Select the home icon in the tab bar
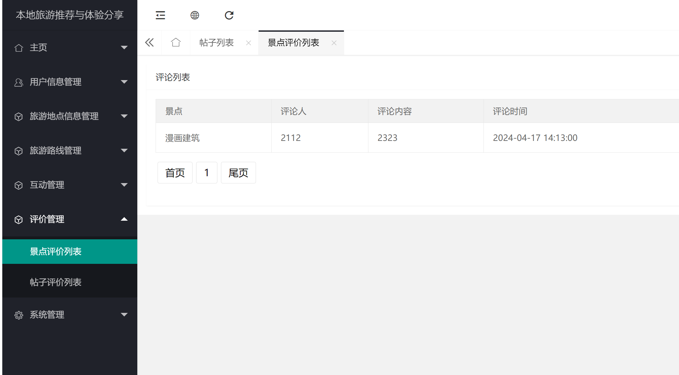The height and width of the screenshot is (375, 679). [176, 43]
